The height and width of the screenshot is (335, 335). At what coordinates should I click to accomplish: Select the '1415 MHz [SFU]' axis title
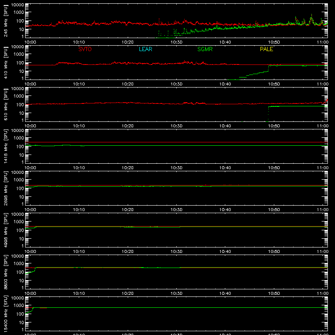pyautogui.click(x=6, y=146)
